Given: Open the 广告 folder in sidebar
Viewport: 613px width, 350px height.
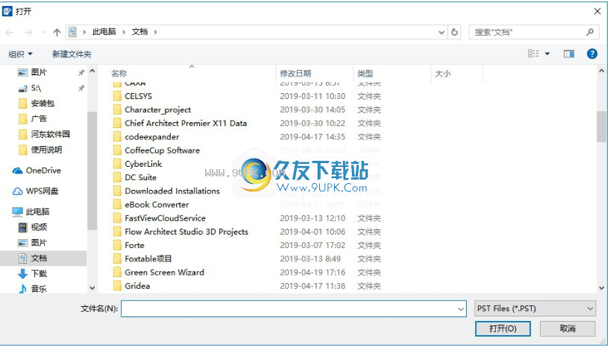Looking at the screenshot, I should pyautogui.click(x=39, y=118).
